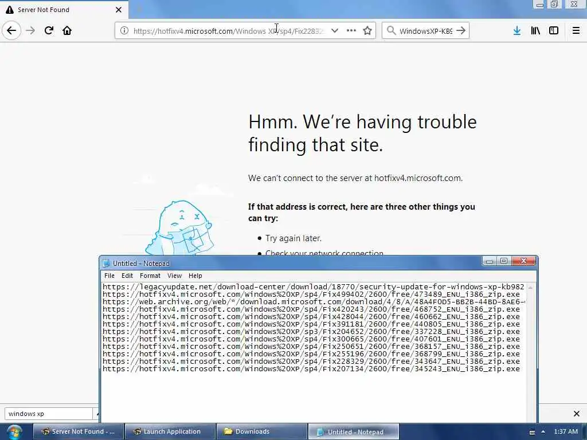Switch to Launch Application taskbar button
The image size is (587, 440).
170,431
